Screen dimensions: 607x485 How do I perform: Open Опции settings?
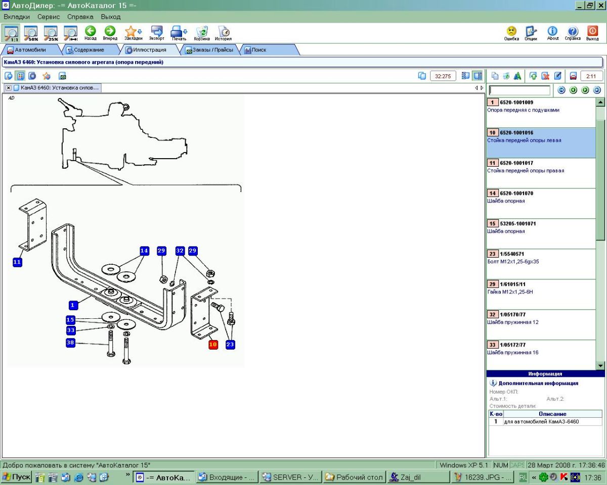pos(531,33)
